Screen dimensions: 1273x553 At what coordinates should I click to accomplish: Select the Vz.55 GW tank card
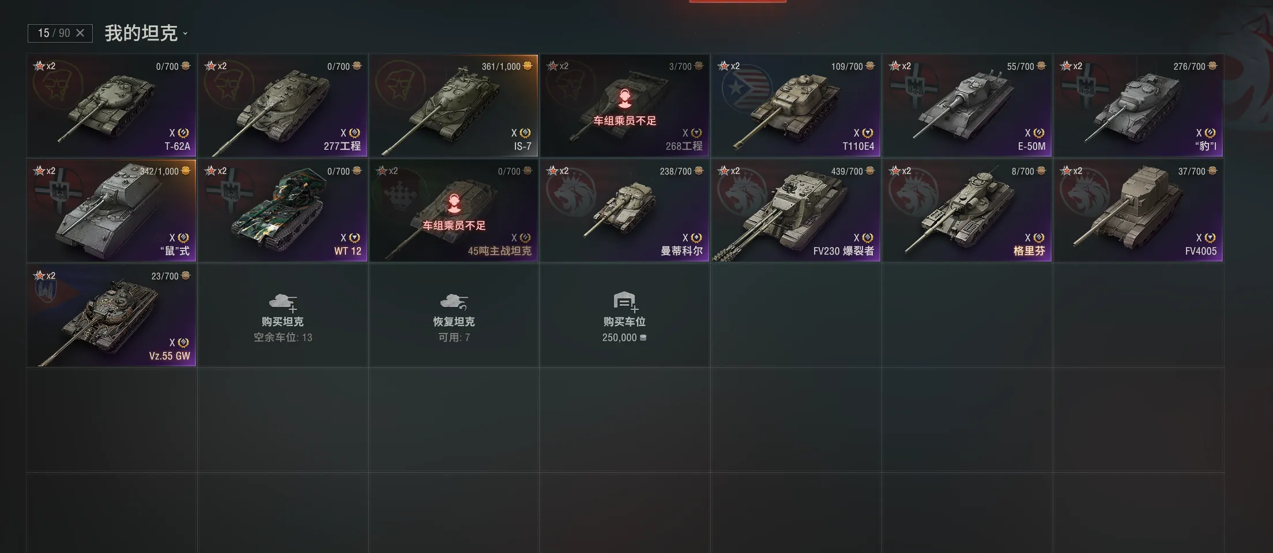pos(111,315)
